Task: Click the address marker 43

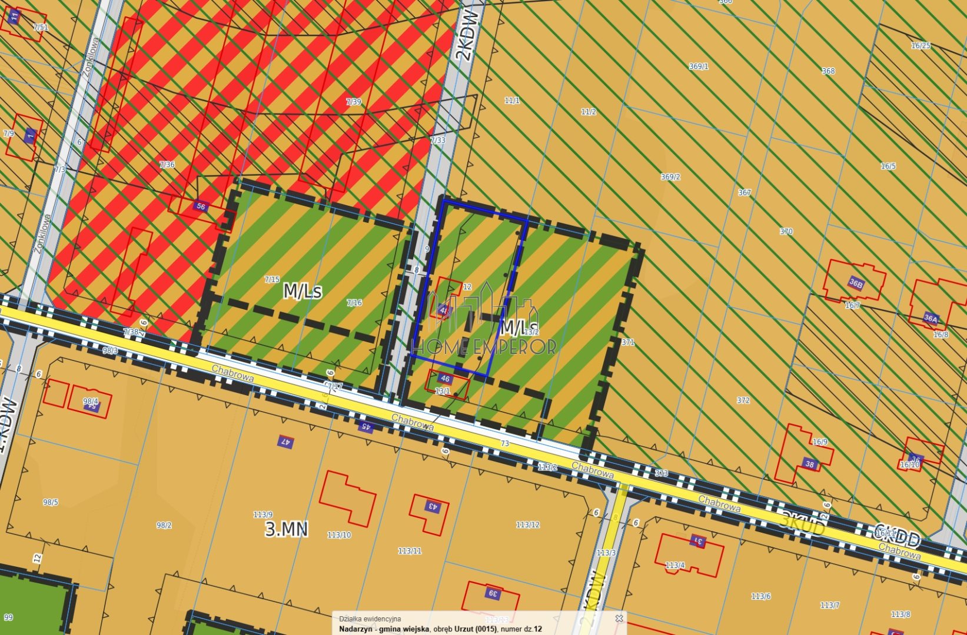Action: (432, 506)
